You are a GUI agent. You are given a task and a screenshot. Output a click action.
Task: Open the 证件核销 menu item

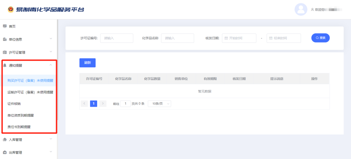tap(14, 104)
